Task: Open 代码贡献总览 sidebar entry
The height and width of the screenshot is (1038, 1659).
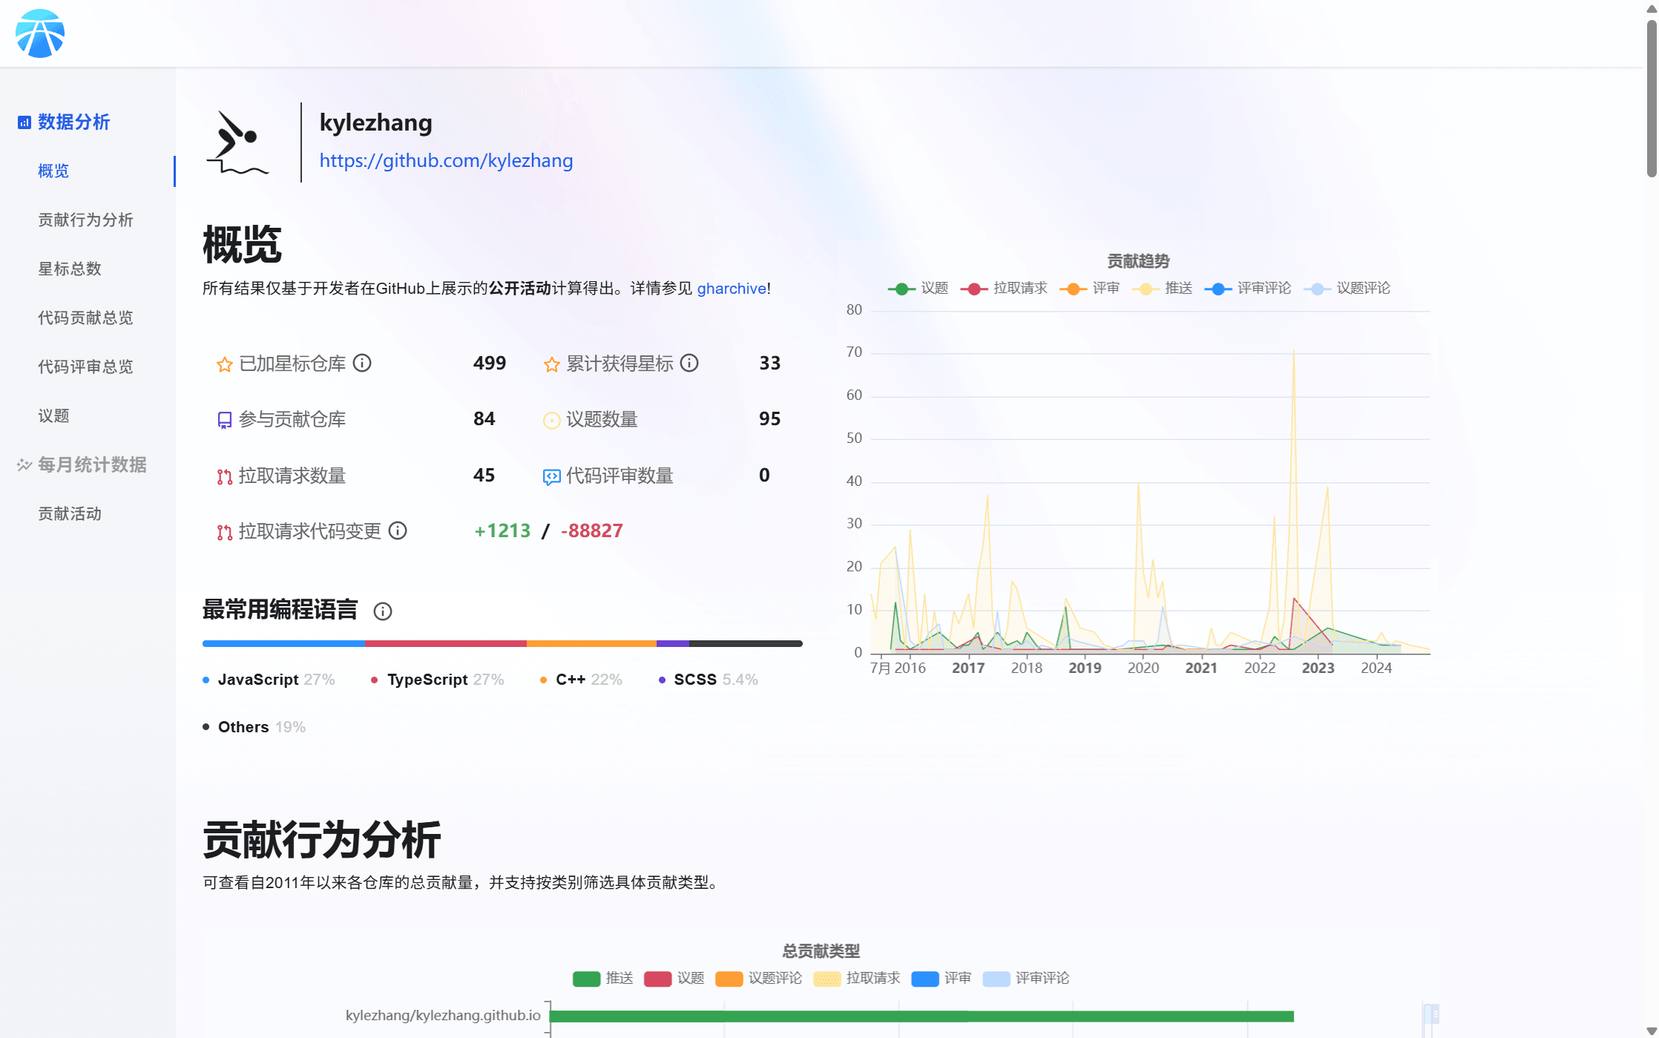Action: pos(85,318)
